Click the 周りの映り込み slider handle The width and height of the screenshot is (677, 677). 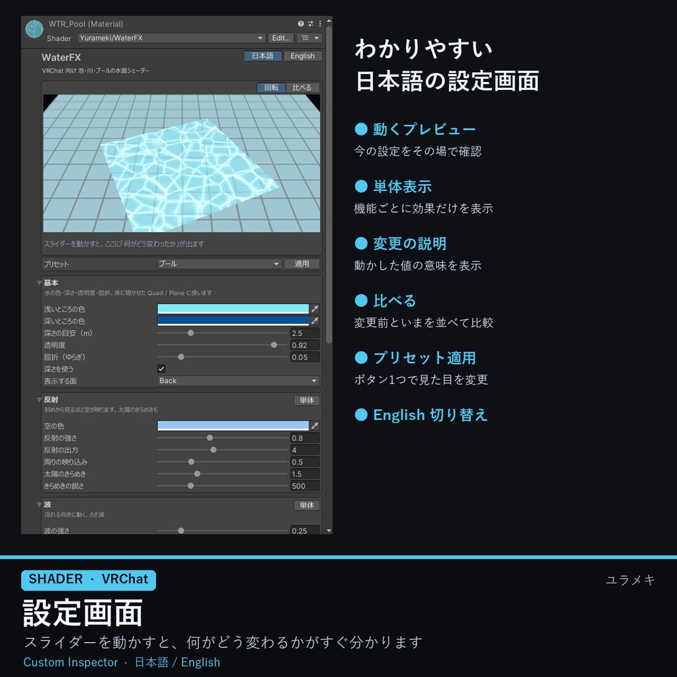191,462
